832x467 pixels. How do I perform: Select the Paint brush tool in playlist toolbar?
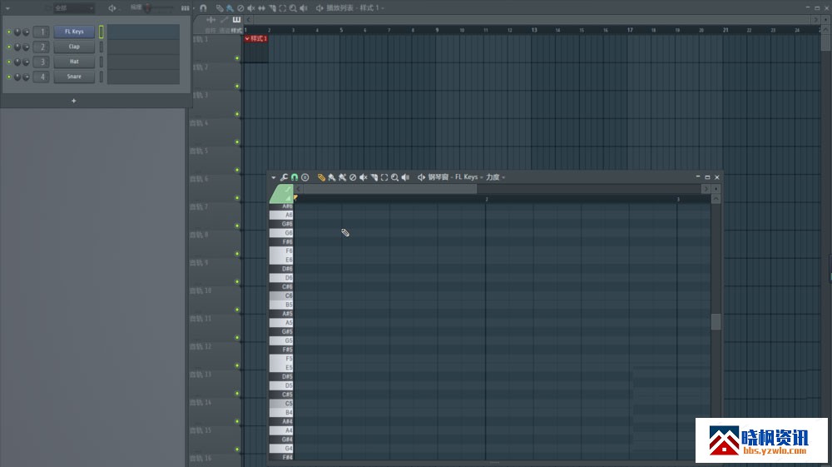230,8
